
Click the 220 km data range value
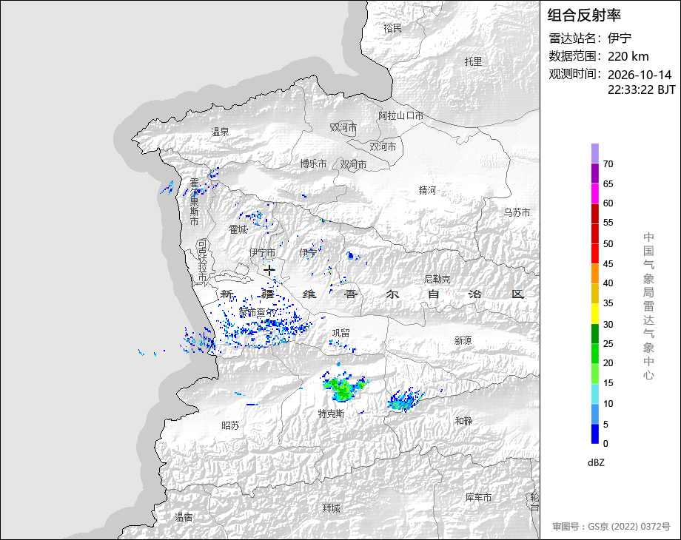pos(628,56)
